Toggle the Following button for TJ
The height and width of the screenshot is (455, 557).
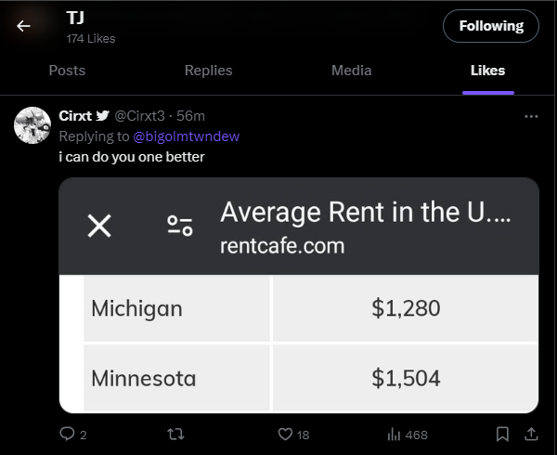point(490,26)
